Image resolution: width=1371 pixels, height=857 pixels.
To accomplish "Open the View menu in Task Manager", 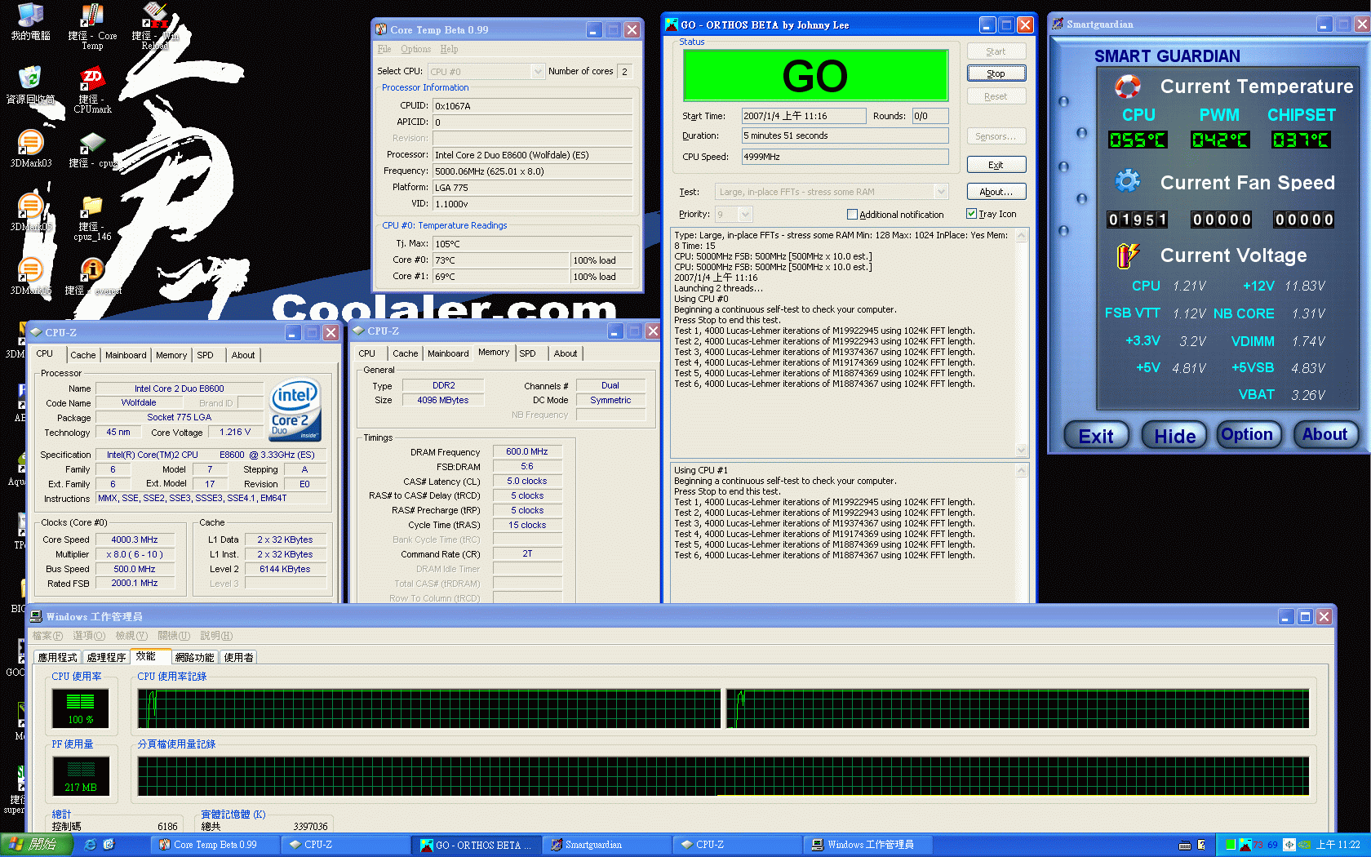I will (x=131, y=636).
